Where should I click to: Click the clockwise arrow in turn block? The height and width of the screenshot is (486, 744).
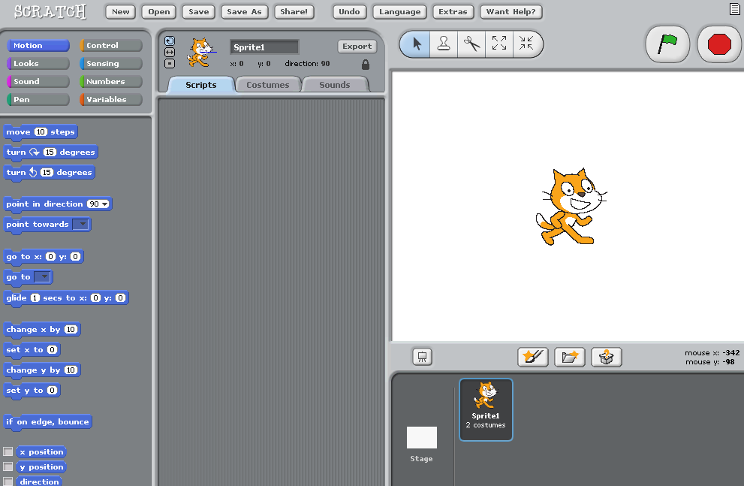(35, 152)
